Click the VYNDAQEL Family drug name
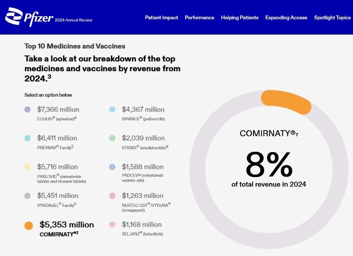Image resolution: width=353 pixels, height=256 pixels. coord(57,205)
